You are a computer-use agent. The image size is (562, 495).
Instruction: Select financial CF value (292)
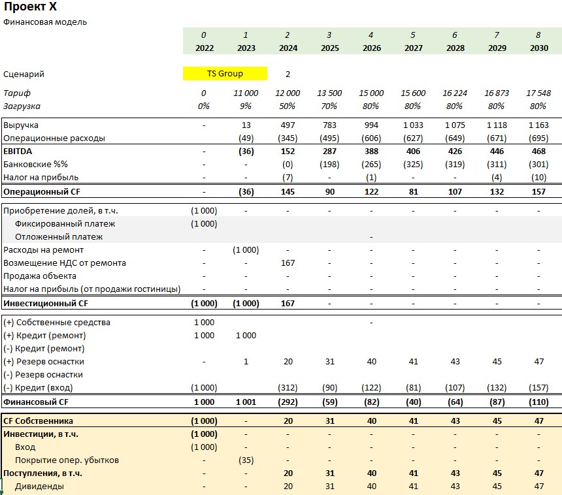(288, 402)
